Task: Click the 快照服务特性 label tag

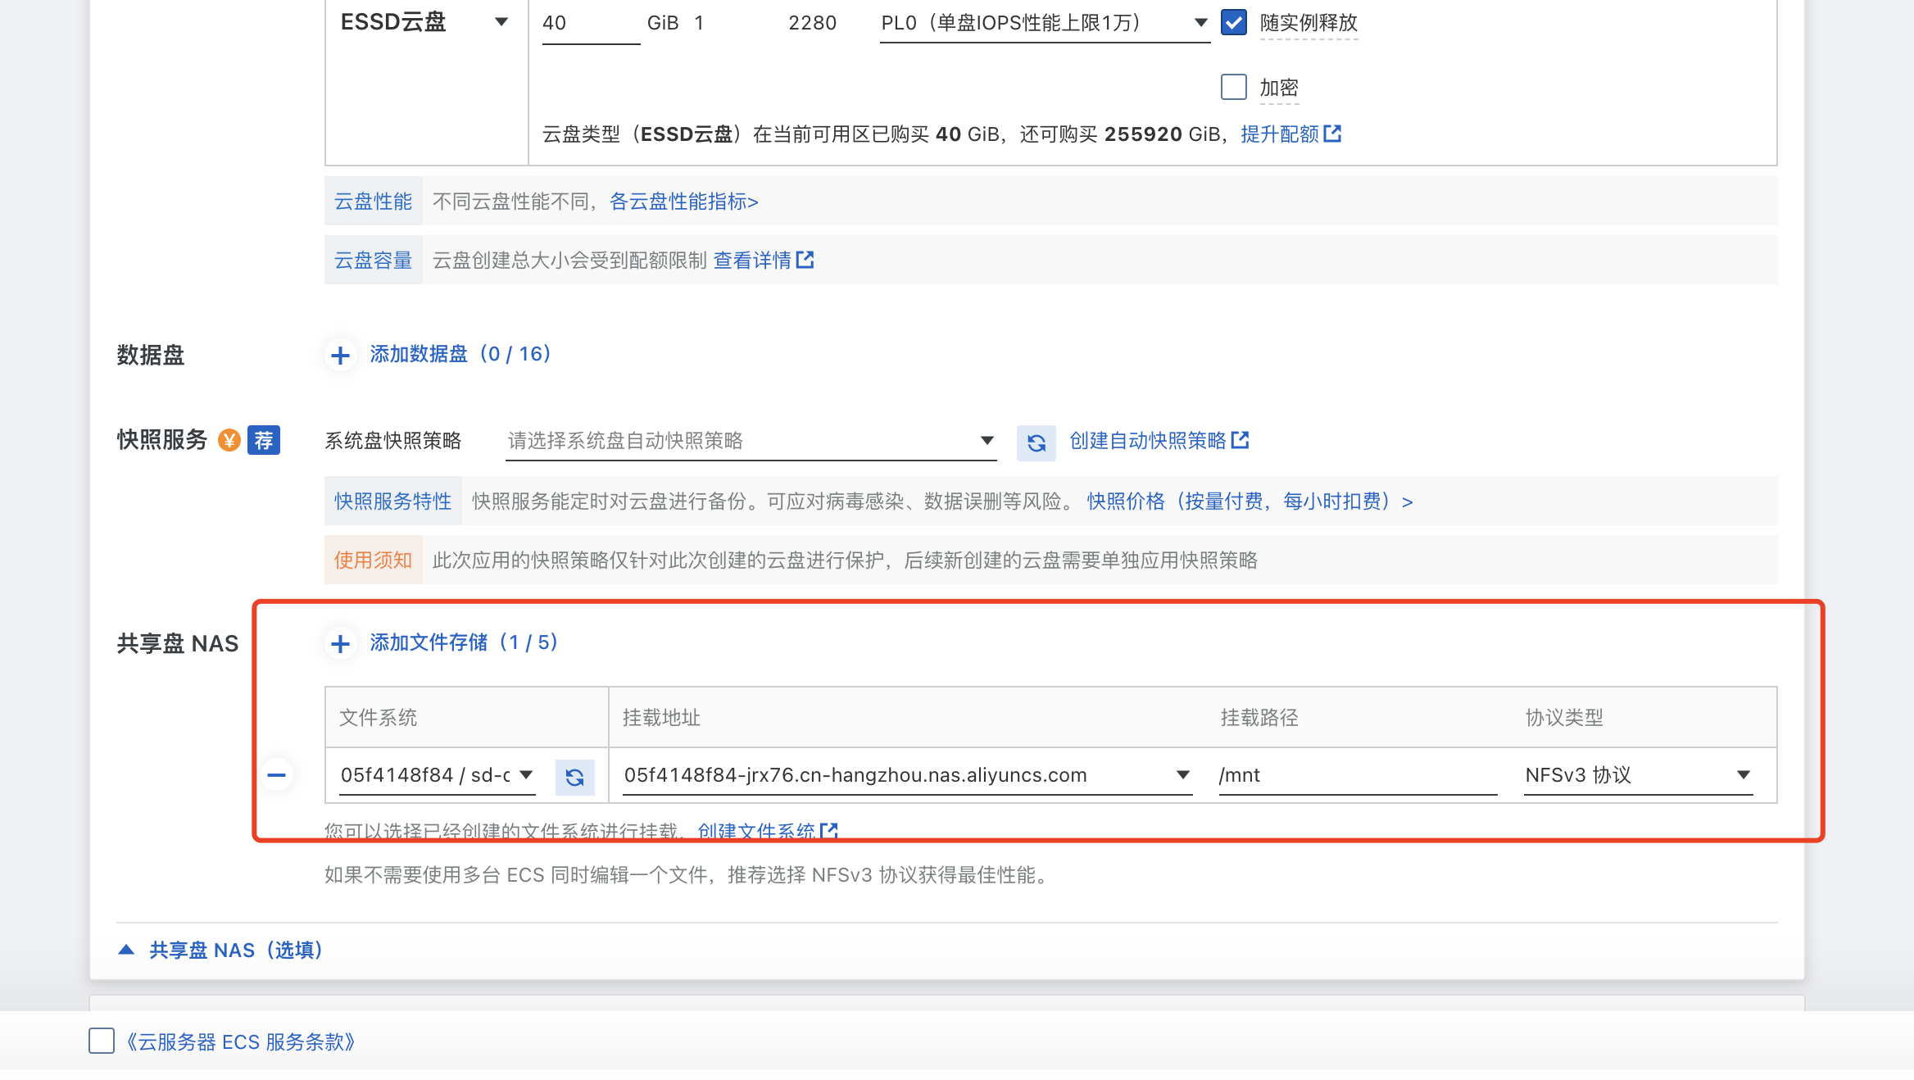Action: click(393, 501)
